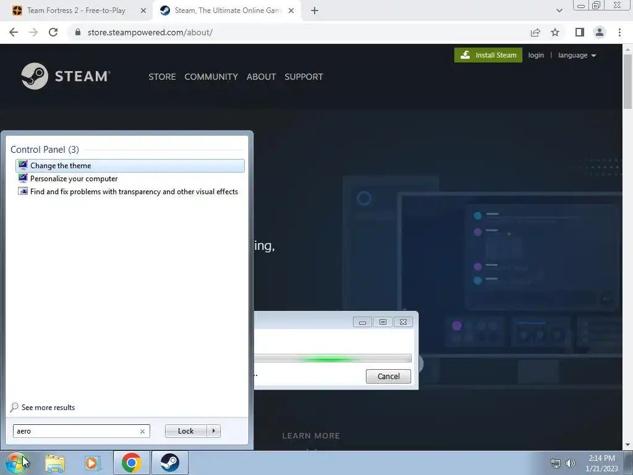Open Windows Explorer from the taskbar

[55, 463]
